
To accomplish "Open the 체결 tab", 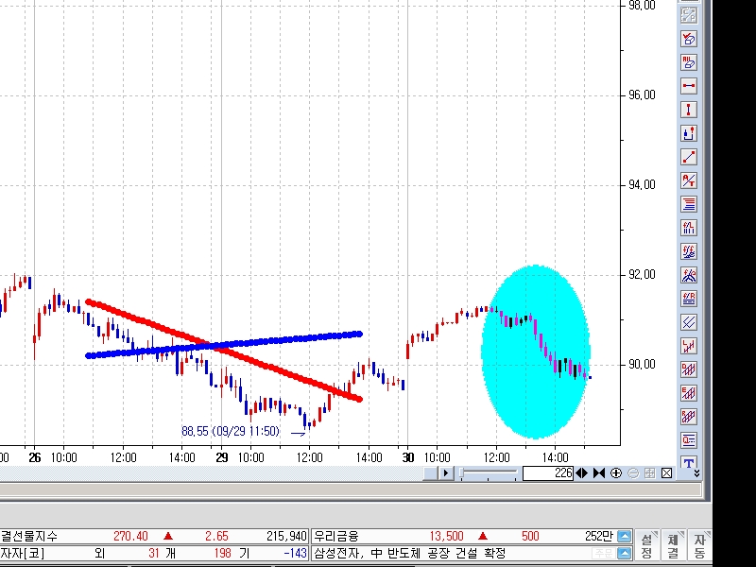I will pos(673,545).
